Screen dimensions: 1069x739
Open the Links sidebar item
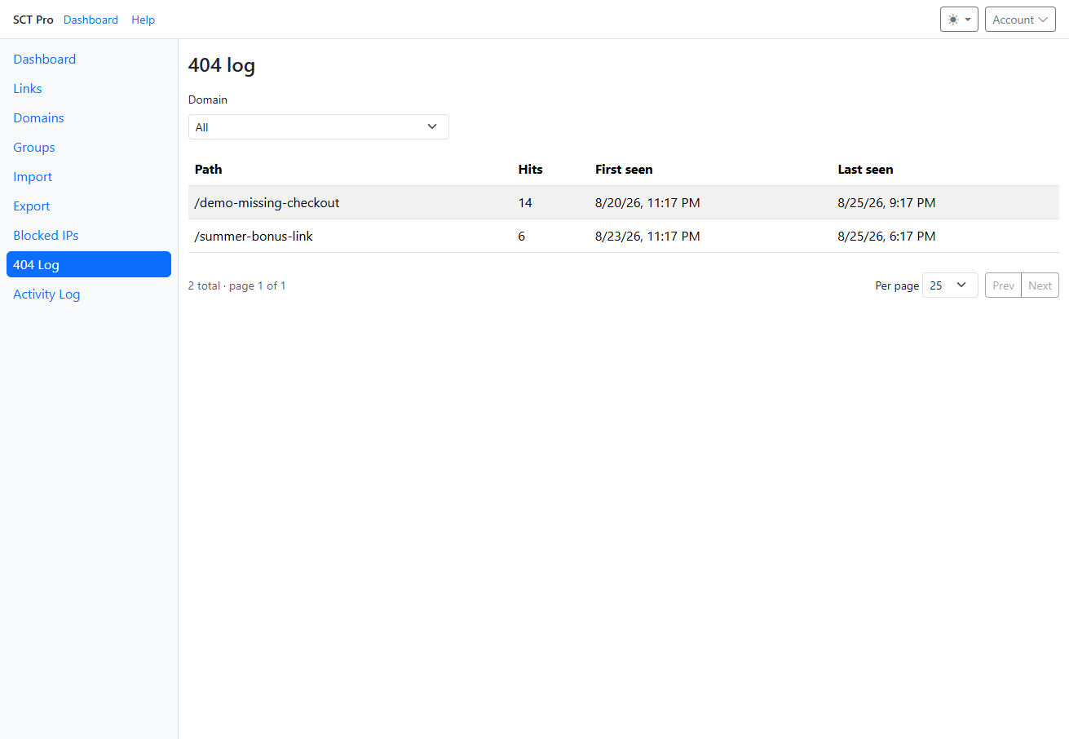(x=89, y=88)
